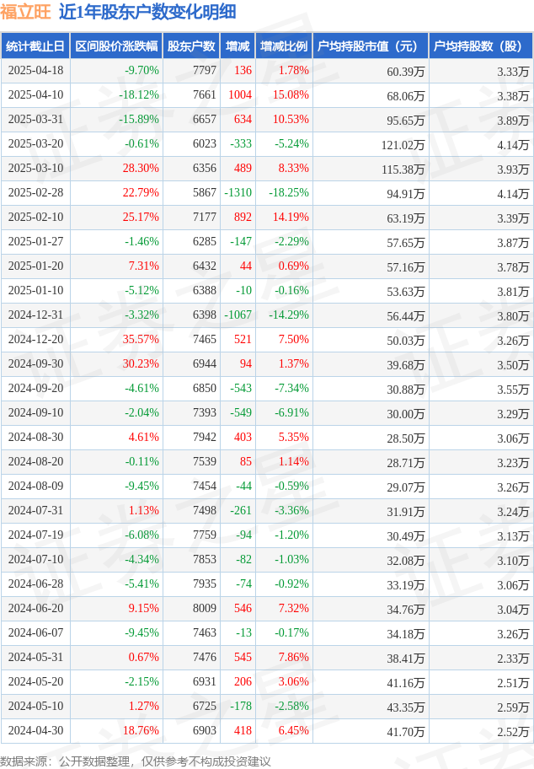Click the 福立旺 stock name title

[x=25, y=12]
